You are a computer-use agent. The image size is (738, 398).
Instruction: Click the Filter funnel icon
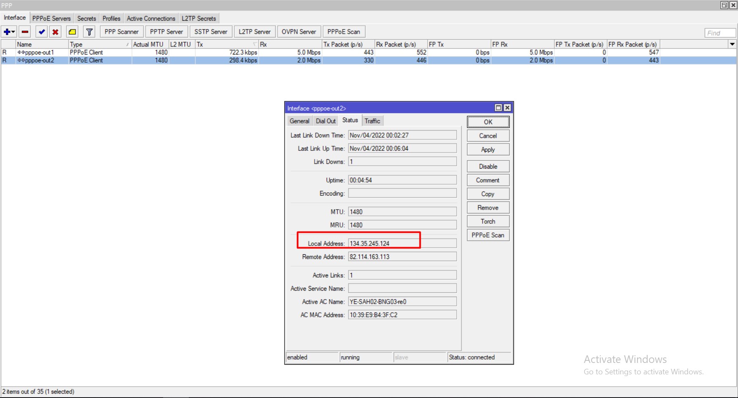click(89, 32)
